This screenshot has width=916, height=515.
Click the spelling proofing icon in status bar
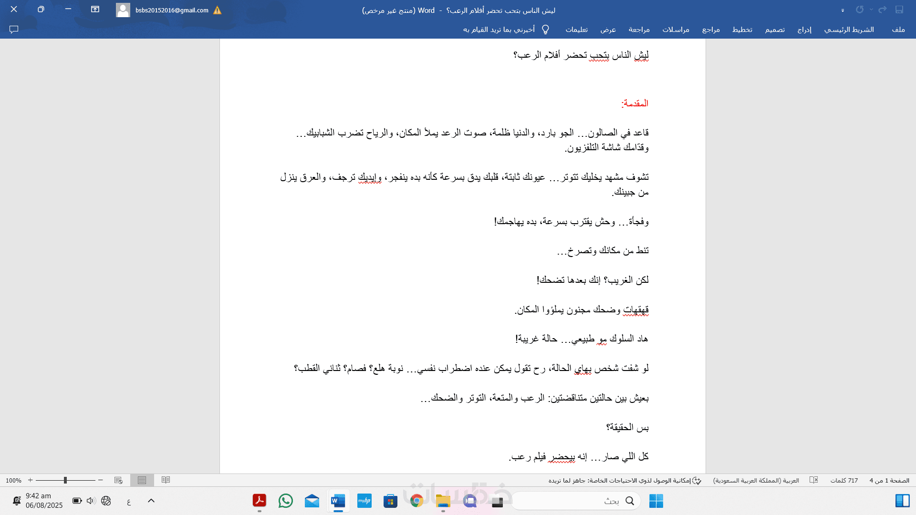click(814, 481)
